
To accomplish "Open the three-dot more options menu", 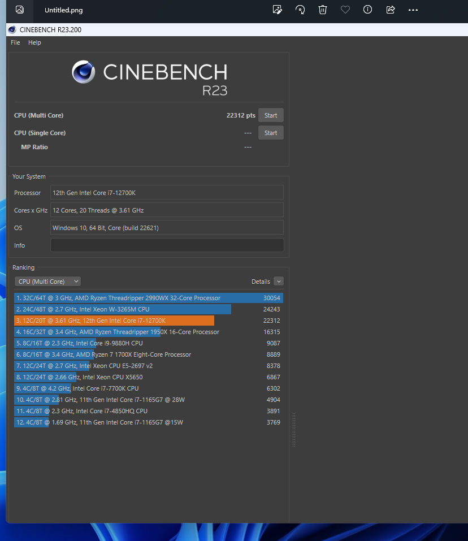I will point(413,10).
